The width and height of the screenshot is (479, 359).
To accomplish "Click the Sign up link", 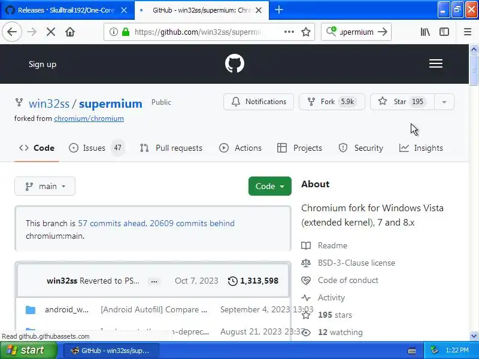I will pyautogui.click(x=43, y=64).
